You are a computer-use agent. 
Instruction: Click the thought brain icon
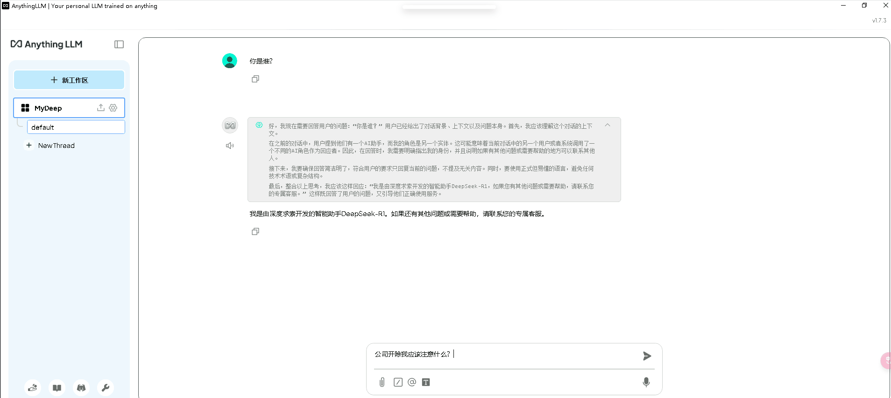[x=259, y=125]
